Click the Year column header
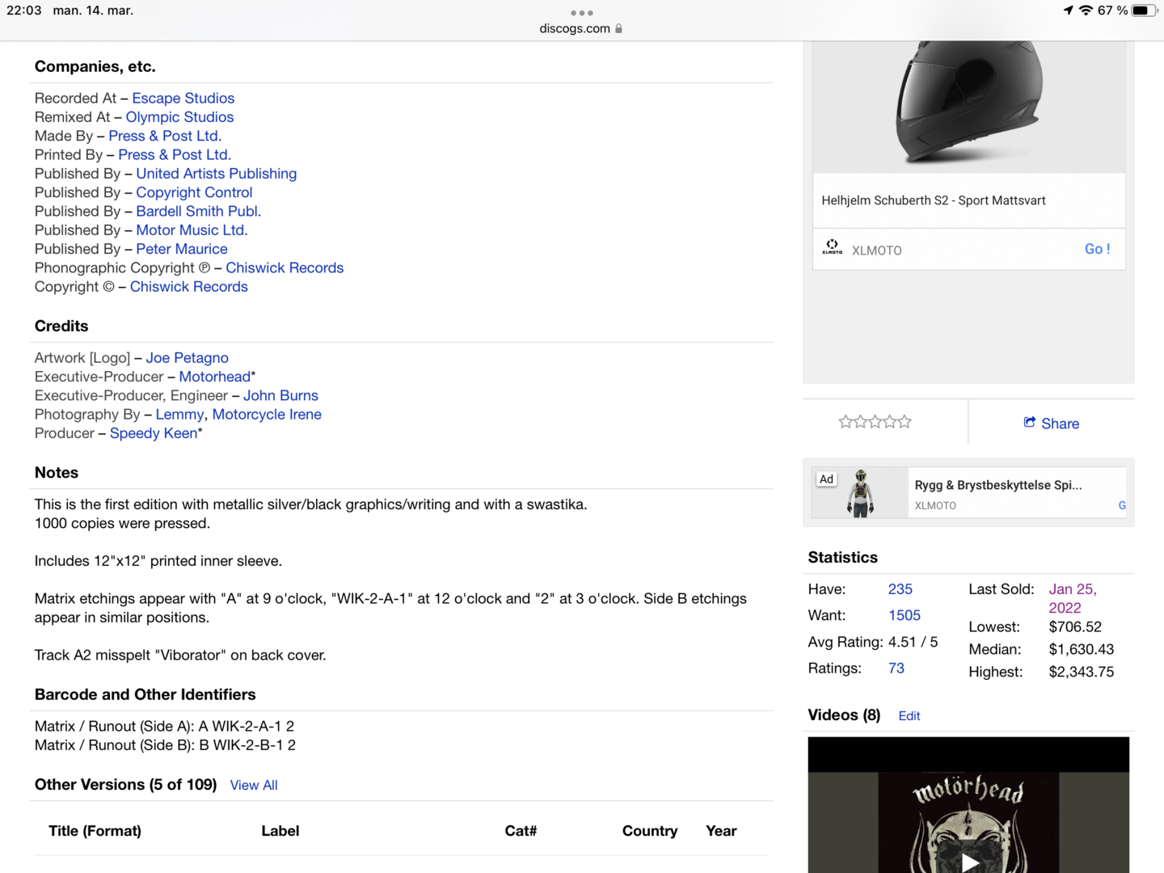1164x873 pixels. click(721, 831)
